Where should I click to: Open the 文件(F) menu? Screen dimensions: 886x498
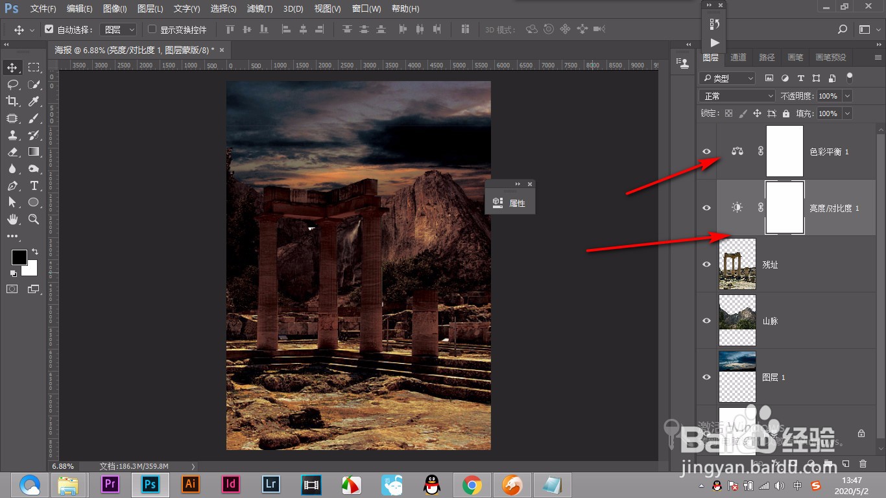tap(43, 8)
